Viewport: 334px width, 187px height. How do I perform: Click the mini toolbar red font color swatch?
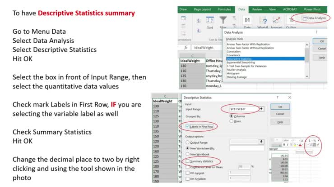coord(300,145)
